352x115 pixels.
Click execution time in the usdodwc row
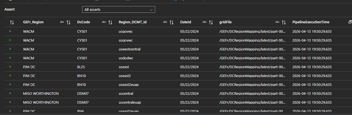[x=312, y=58]
